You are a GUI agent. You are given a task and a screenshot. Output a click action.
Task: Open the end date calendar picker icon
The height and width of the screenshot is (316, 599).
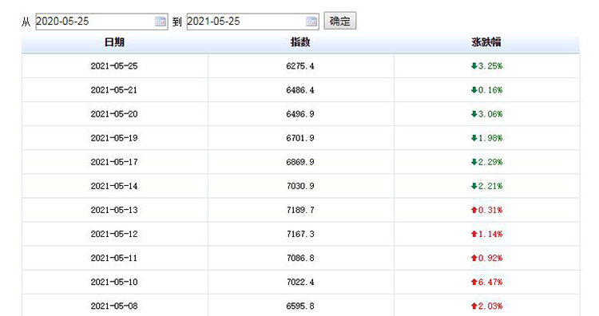[x=311, y=22]
